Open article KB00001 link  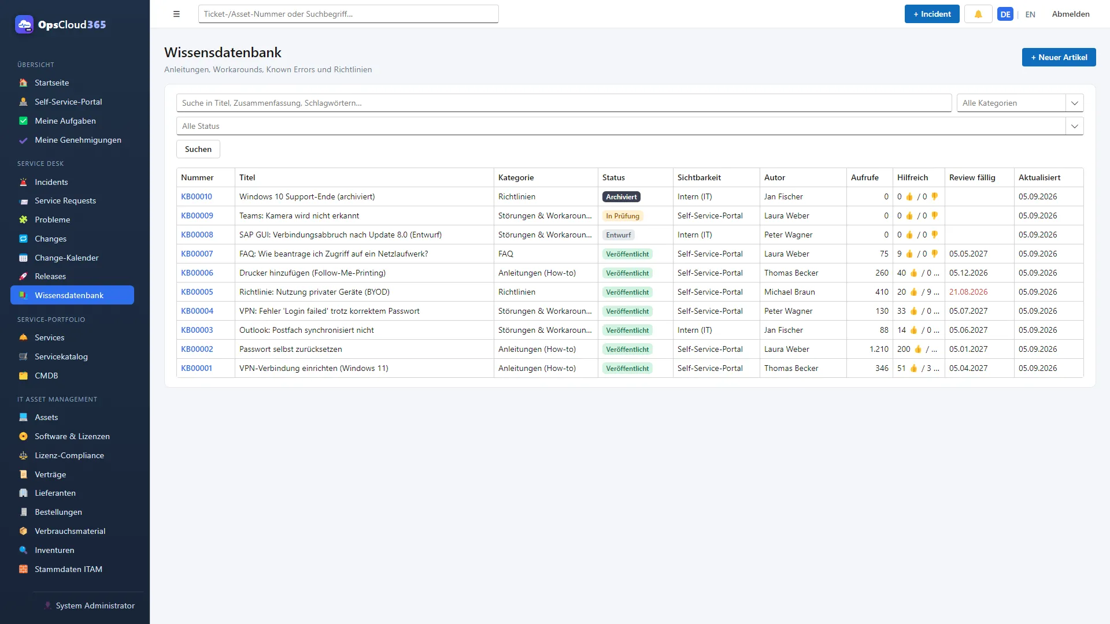[197, 368]
